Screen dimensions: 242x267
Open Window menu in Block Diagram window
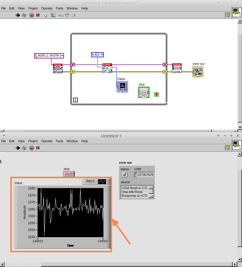tap(72, 8)
